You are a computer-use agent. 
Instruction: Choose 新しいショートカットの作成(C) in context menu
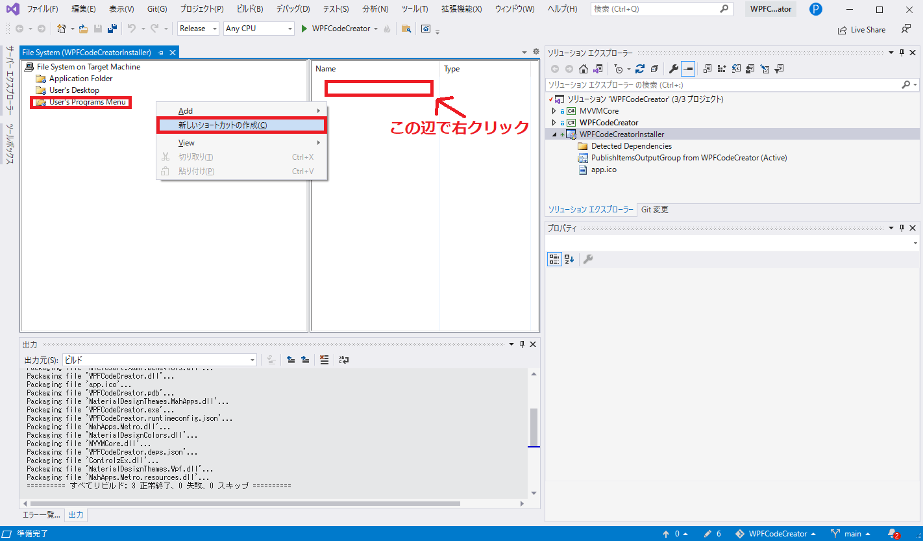pyautogui.click(x=241, y=125)
